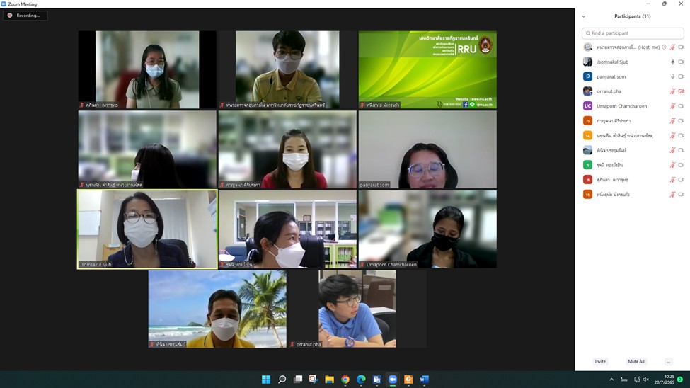Open Microsoft Edge from the taskbar
Screen dimensions: 690x388
pyautogui.click(x=361, y=380)
